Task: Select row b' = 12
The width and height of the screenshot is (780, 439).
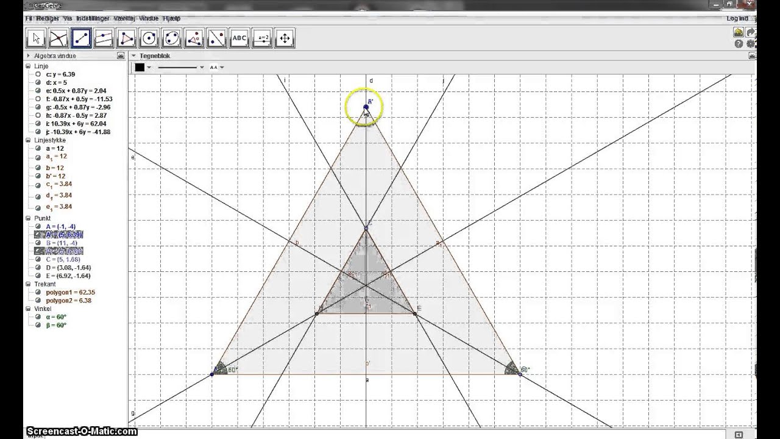Action: (55, 176)
